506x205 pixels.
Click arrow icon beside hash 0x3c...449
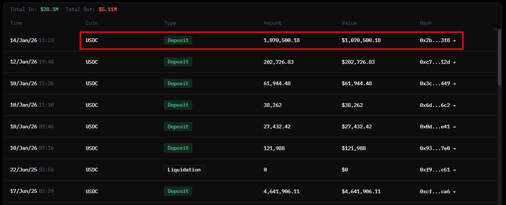point(454,84)
